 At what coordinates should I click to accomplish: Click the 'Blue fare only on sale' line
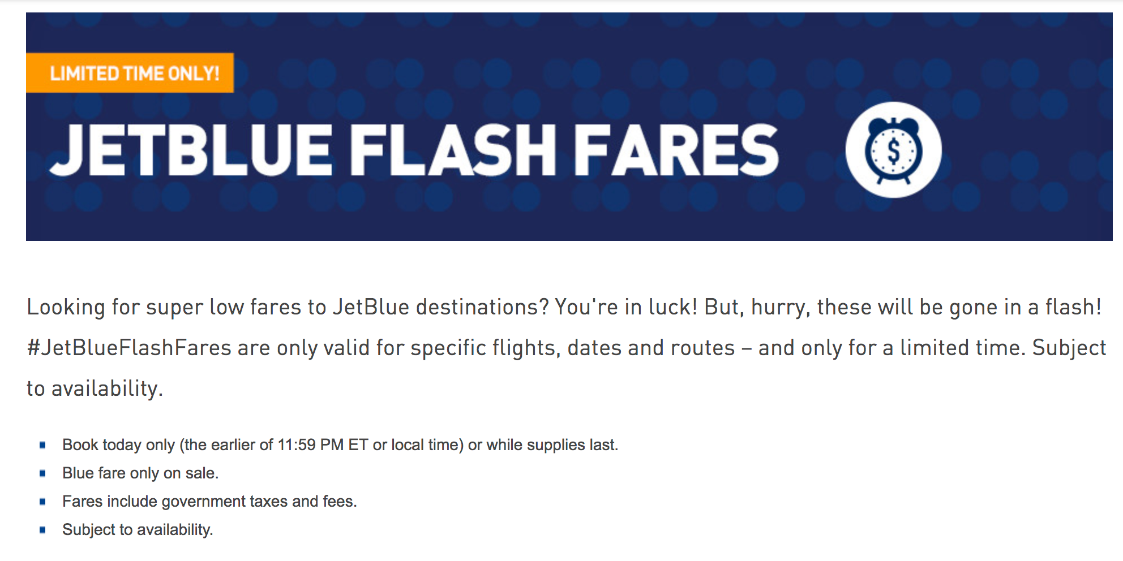(x=140, y=473)
